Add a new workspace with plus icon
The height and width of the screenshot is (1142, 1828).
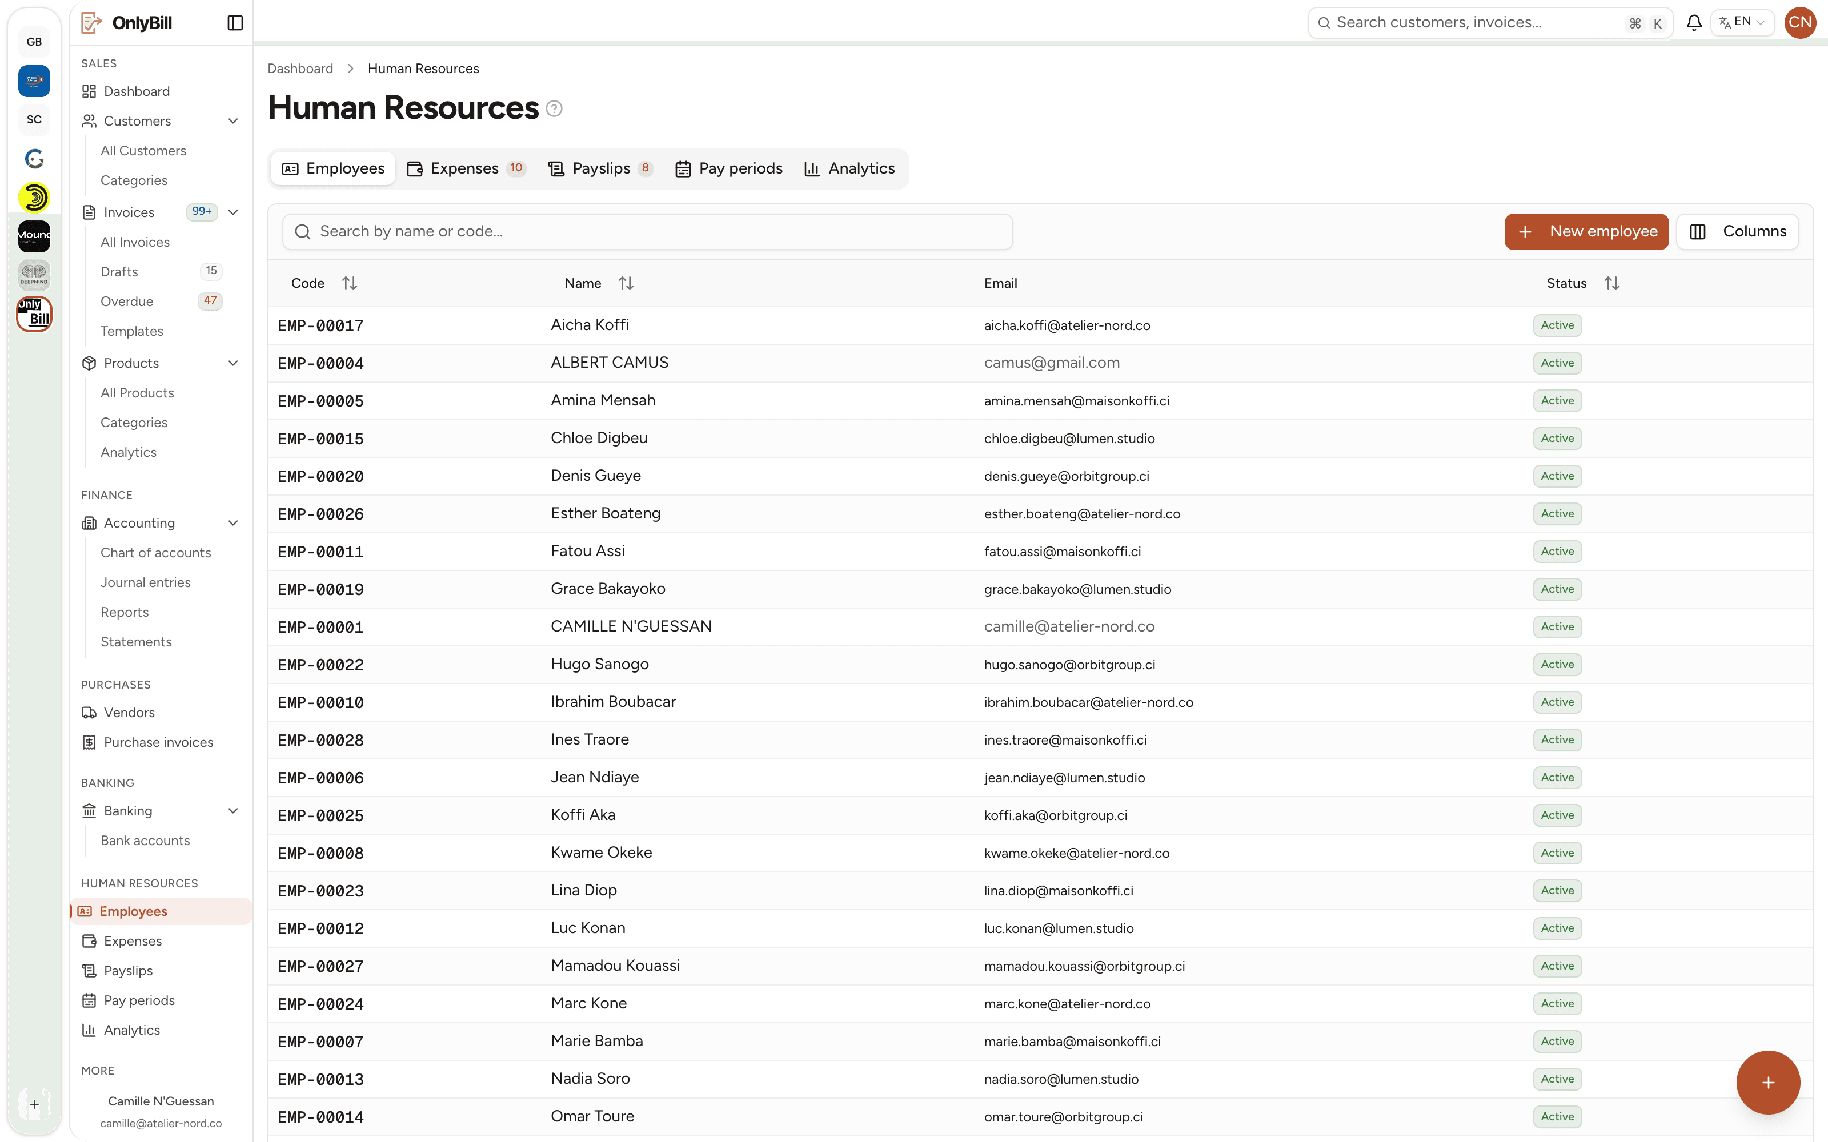coord(34,1104)
